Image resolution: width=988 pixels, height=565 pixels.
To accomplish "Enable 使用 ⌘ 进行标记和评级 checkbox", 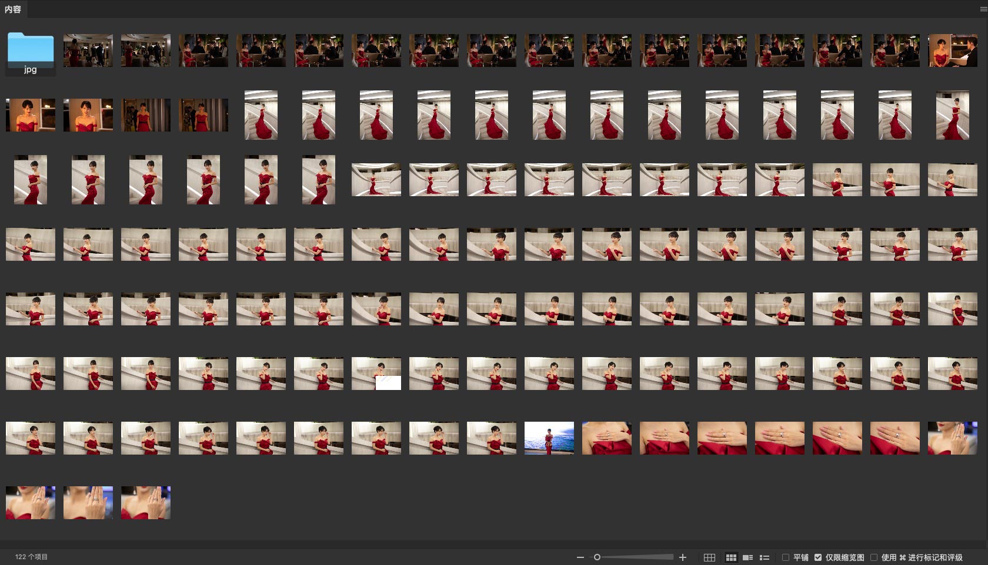I will pos(874,557).
